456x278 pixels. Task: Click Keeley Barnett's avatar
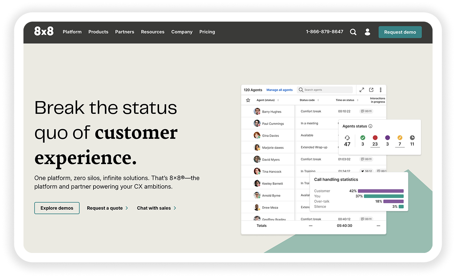257,183
